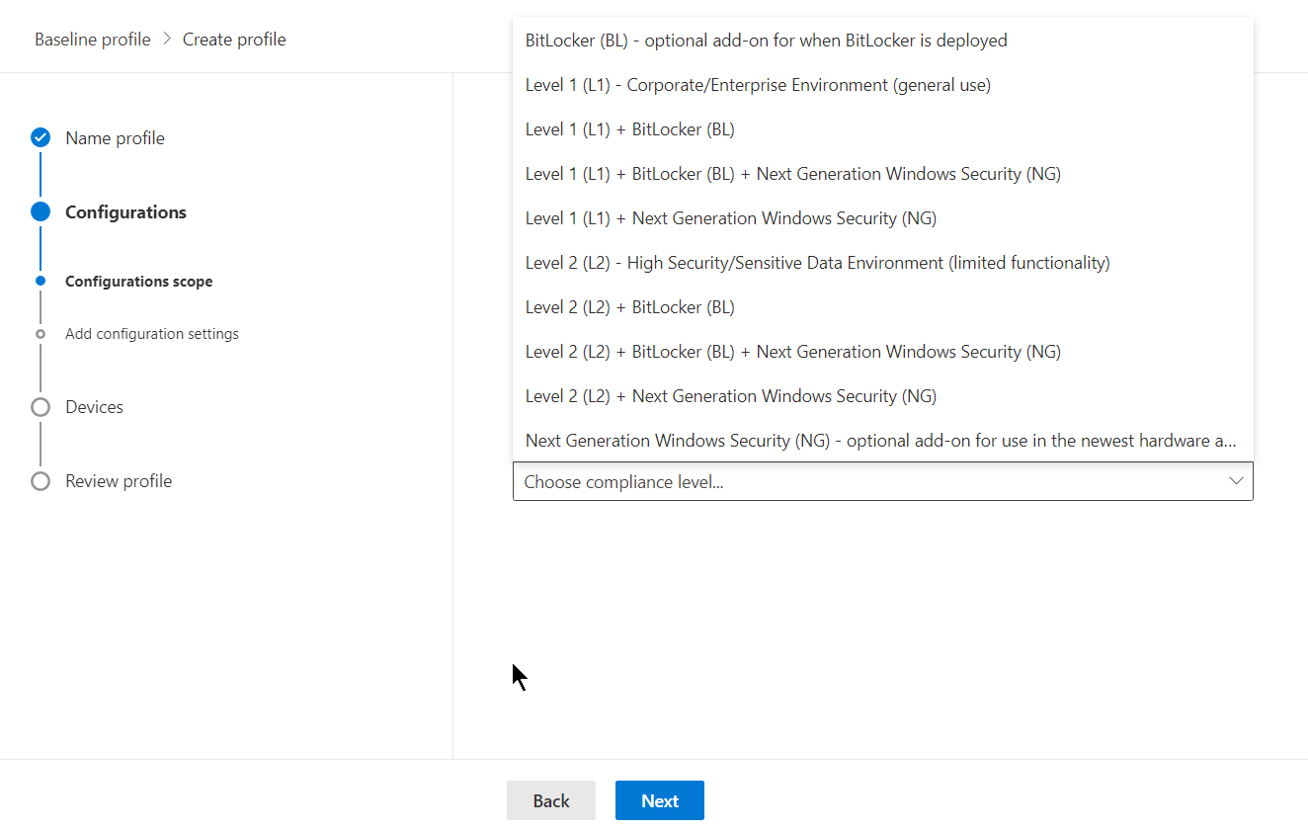Choose Level 1 (L1) Corporate/Enterprise Environment option
1308x831 pixels.
(758, 85)
